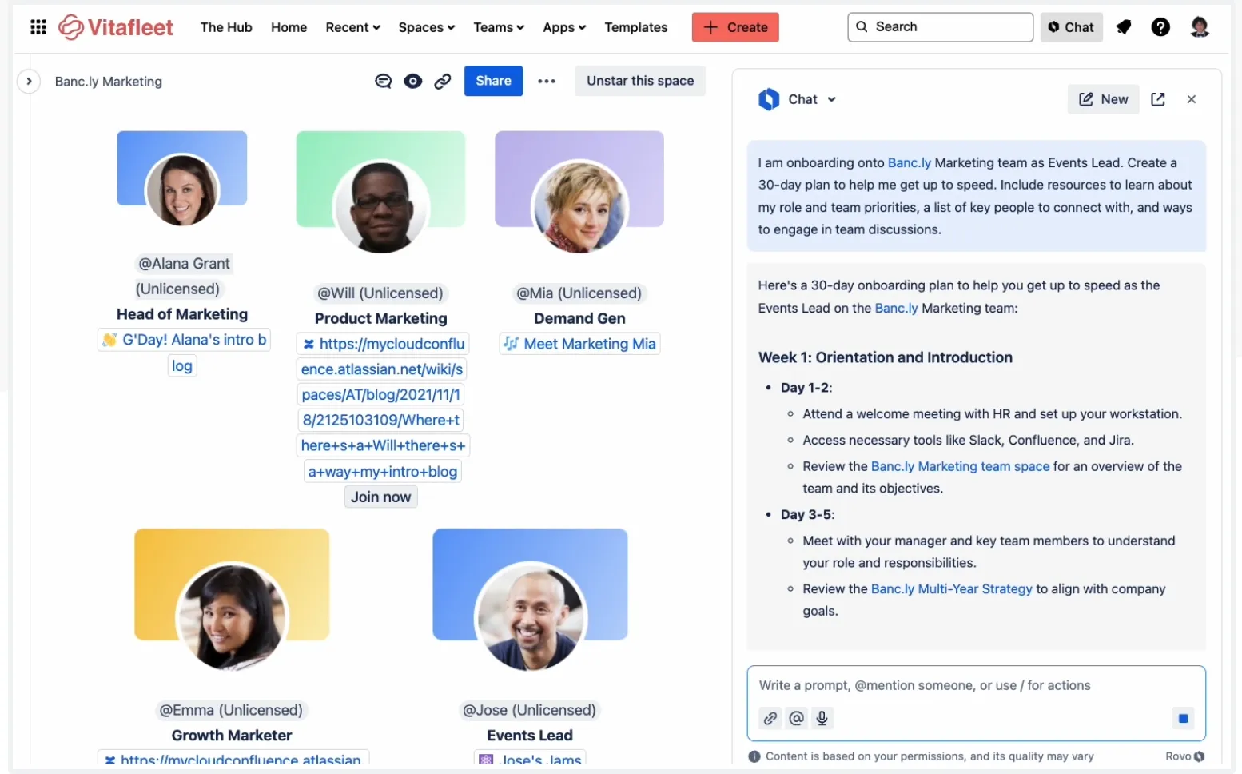
Task: Click the Week 1: Orientation and Introduction heading
Action: [x=885, y=357]
